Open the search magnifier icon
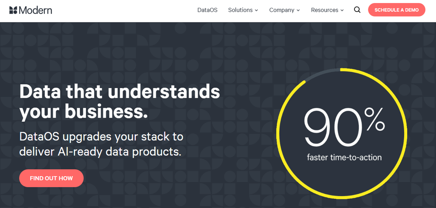Screen dimensions: 436x208 [357, 10]
